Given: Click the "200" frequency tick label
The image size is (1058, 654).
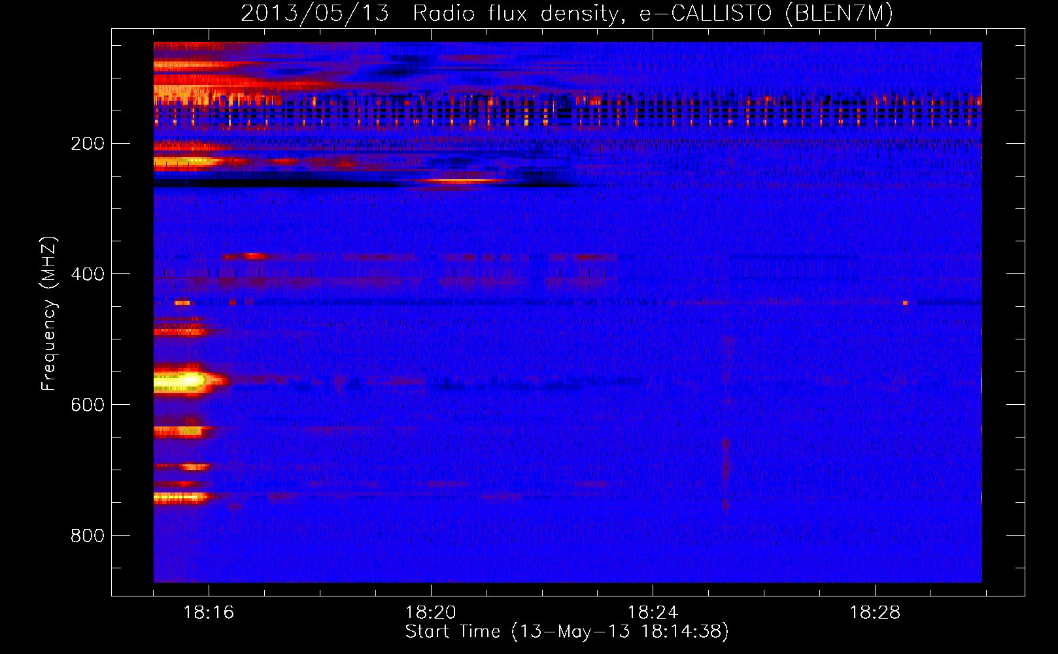Looking at the screenshot, I should (x=87, y=144).
